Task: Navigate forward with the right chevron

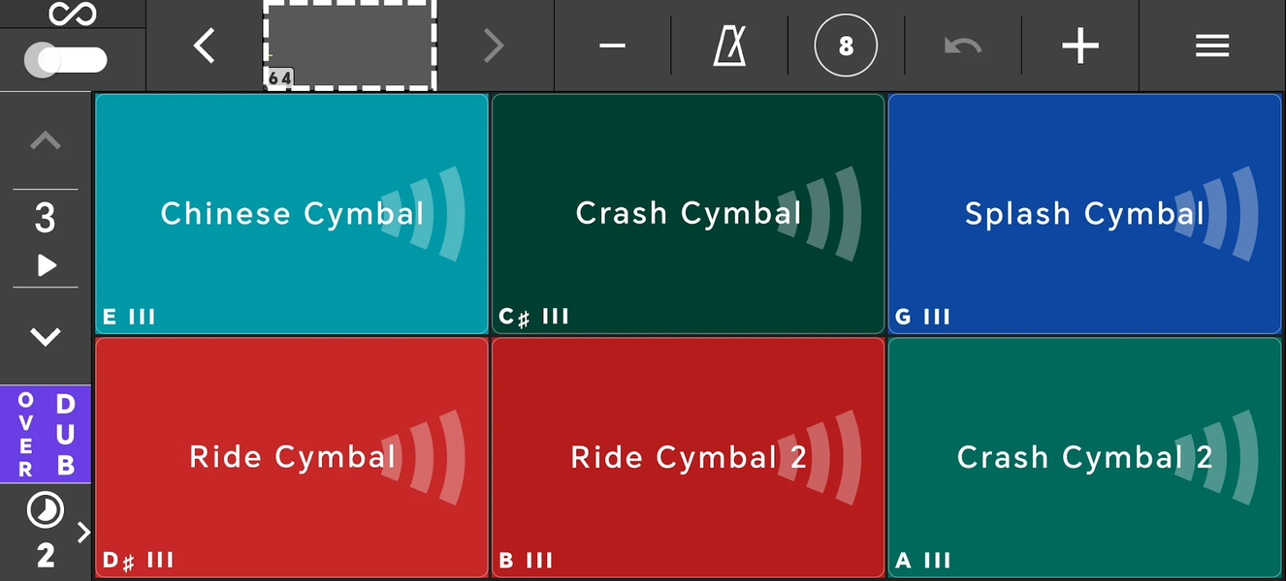Action: point(494,46)
